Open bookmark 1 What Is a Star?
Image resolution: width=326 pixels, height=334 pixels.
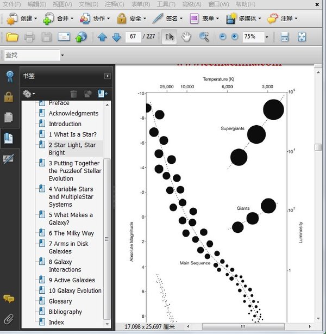[x=73, y=134]
